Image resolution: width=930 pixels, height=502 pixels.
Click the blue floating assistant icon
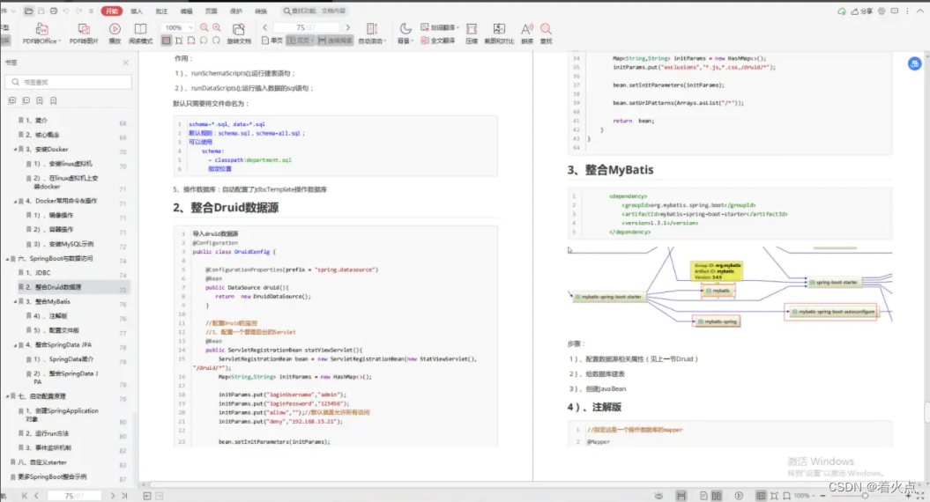[915, 63]
